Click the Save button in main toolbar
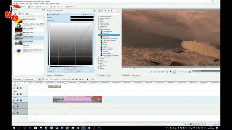Screen dimensions: 232x130 pos(31,6)
